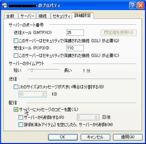The width and height of the screenshot is (146, 144).
Task: Enable SSL for incoming POP3 server
Action: pos(16,56)
